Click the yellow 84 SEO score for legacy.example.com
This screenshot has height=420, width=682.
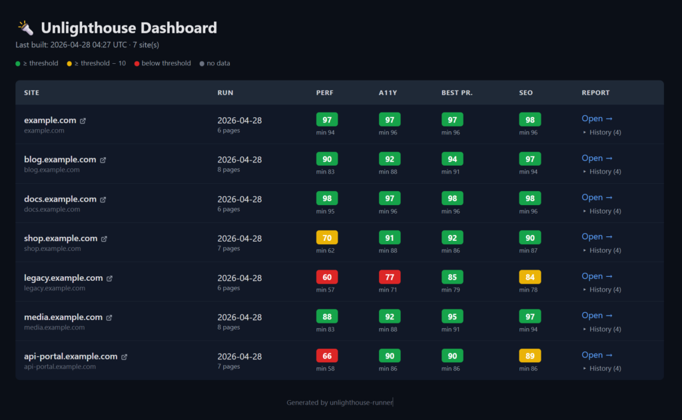529,277
